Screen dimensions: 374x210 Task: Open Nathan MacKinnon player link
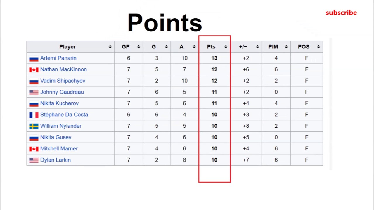[63, 69]
